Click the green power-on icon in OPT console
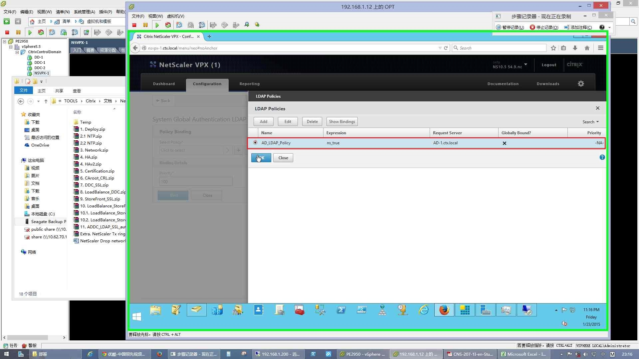The width and height of the screenshot is (639, 359). tap(157, 25)
